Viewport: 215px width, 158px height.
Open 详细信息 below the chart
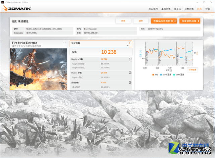192,70
